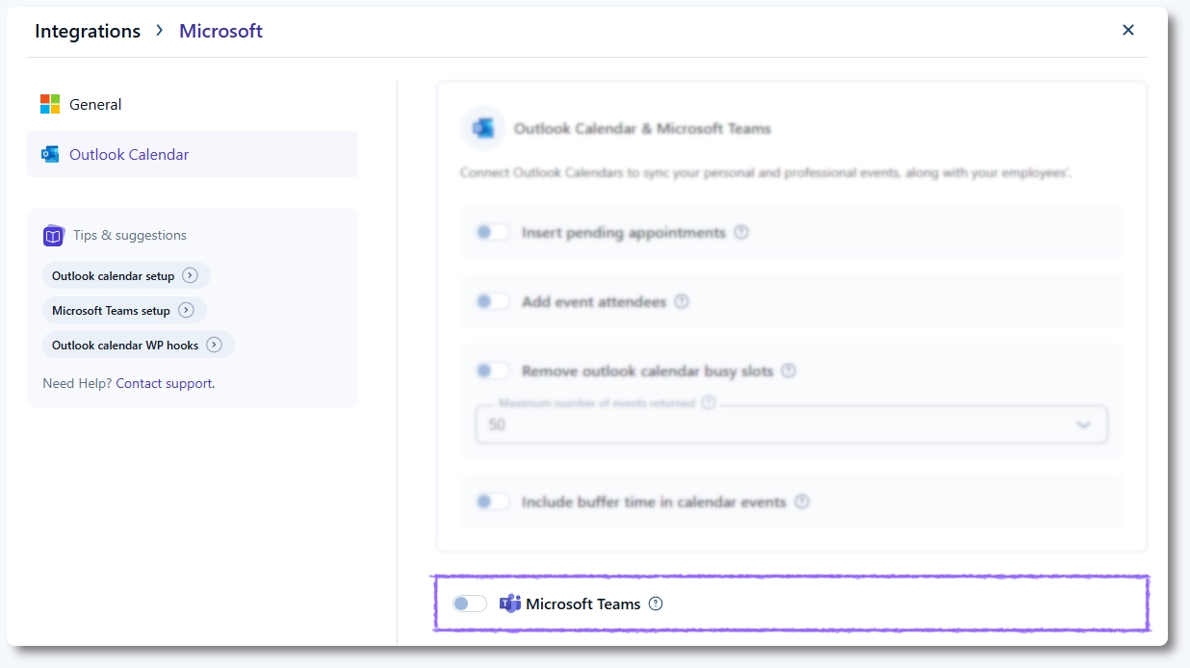Click the tooltip icon on Maximum number of events
Screen dimensions: 1190x668
[x=709, y=404]
